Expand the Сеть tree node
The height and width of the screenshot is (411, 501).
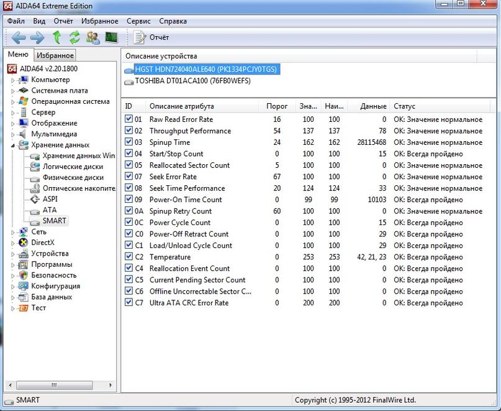click(x=13, y=233)
